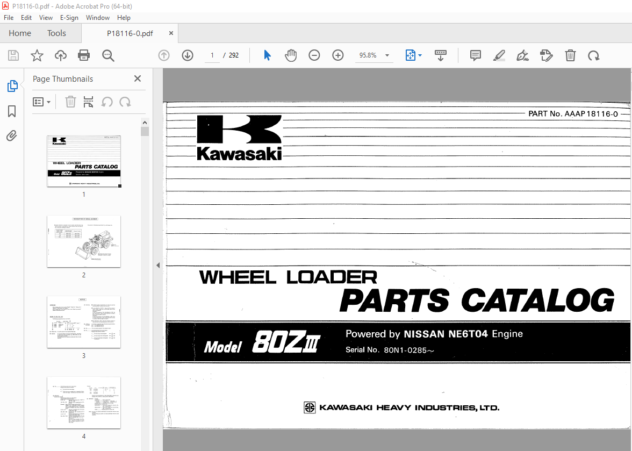Switch to the Home tab
The width and height of the screenshot is (632, 451).
coord(20,33)
